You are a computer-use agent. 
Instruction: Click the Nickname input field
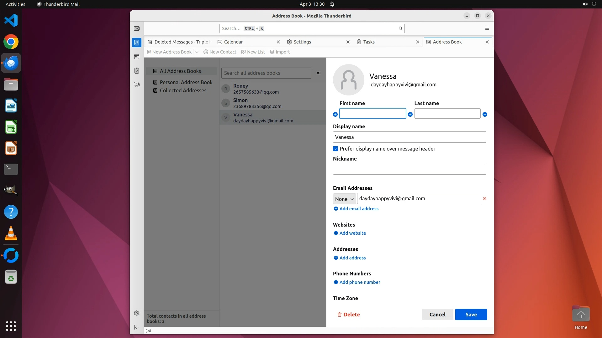coord(409,169)
